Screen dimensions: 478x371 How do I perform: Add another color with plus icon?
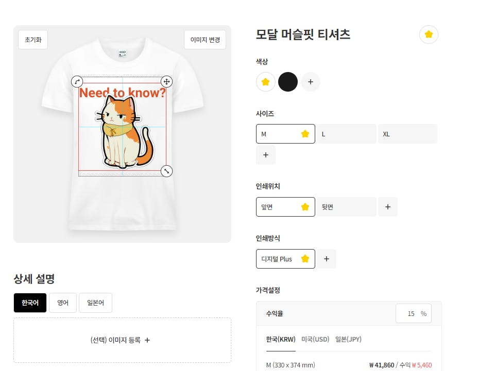[311, 82]
